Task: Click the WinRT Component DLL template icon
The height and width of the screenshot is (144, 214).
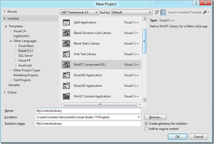Action: point(66,65)
